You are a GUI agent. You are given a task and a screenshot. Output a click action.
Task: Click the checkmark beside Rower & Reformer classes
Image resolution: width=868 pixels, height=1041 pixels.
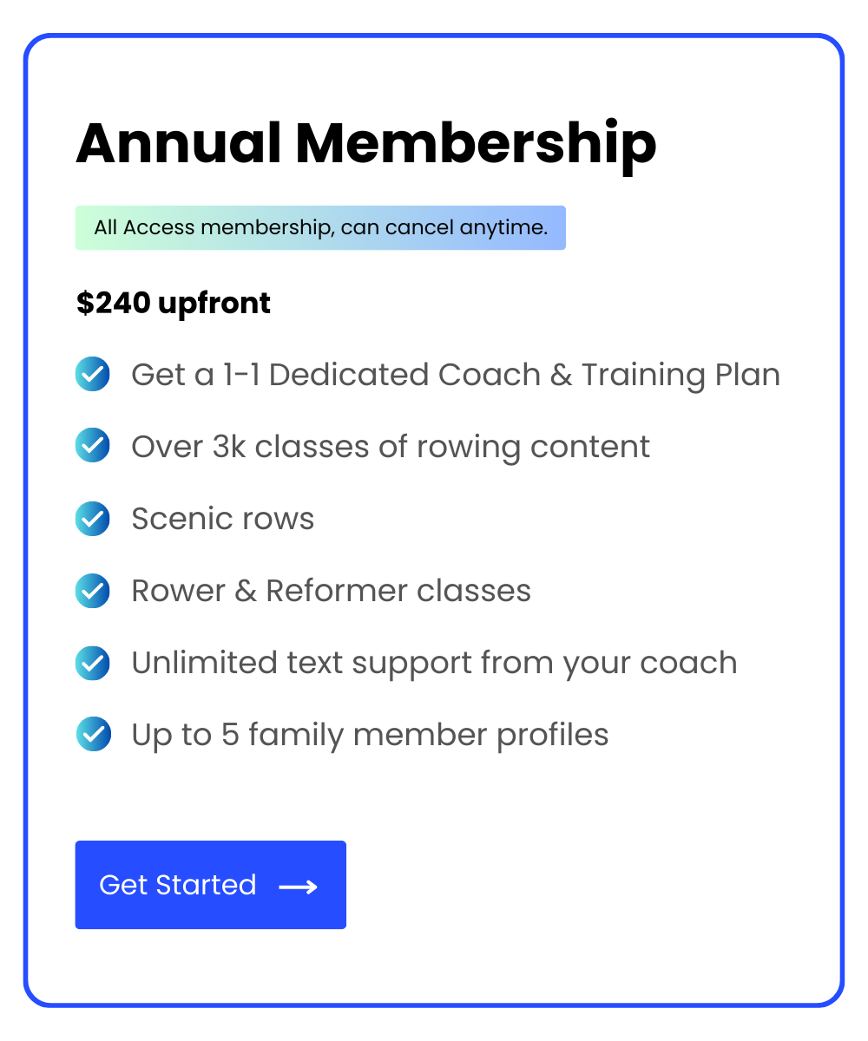[x=93, y=591]
